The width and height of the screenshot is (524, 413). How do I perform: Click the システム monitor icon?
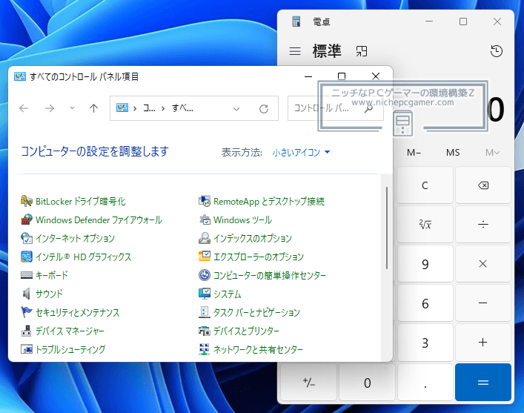click(204, 294)
